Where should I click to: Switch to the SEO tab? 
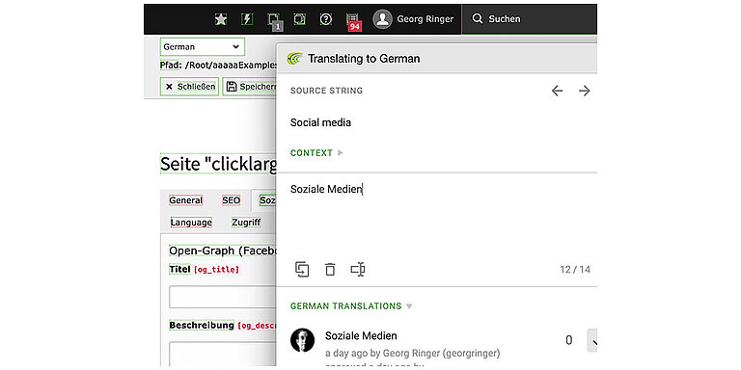pos(232,200)
